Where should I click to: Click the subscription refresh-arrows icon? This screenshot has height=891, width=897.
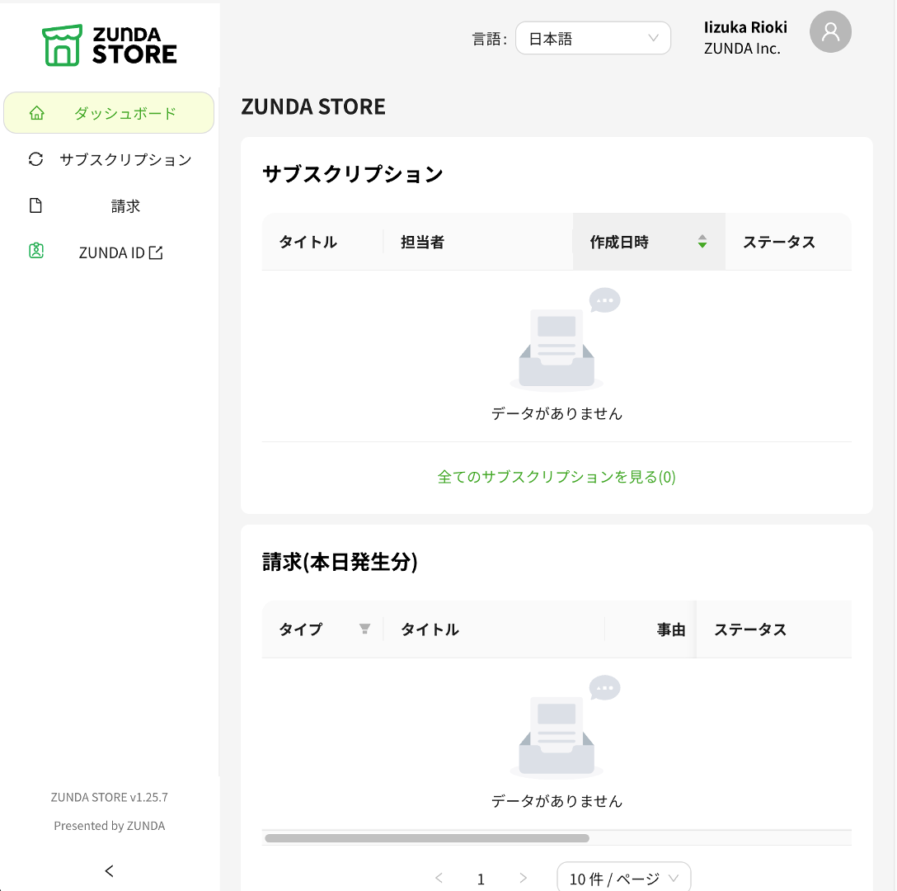click(x=35, y=159)
